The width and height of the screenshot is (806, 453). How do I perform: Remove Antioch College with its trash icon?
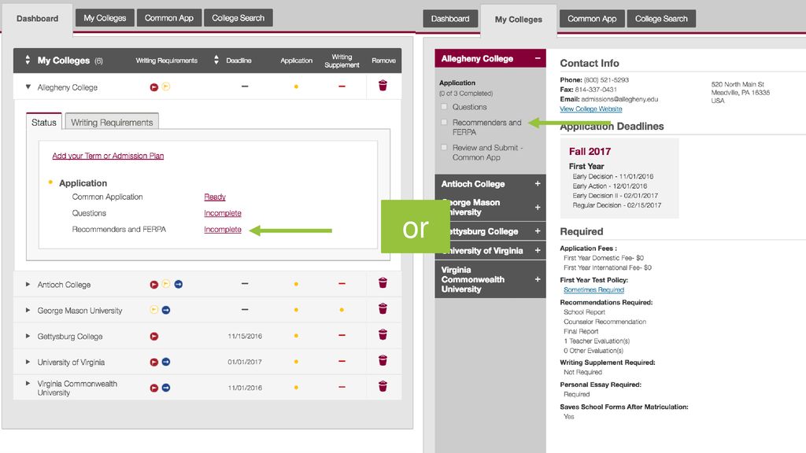pyautogui.click(x=383, y=283)
